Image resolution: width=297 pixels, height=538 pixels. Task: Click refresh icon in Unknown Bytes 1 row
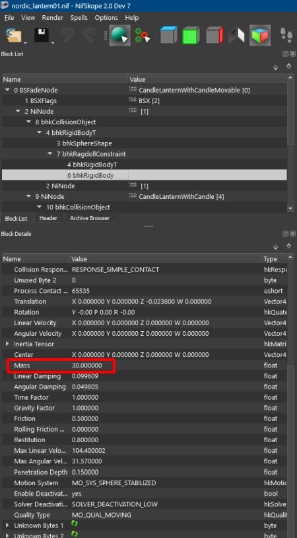(x=75, y=525)
